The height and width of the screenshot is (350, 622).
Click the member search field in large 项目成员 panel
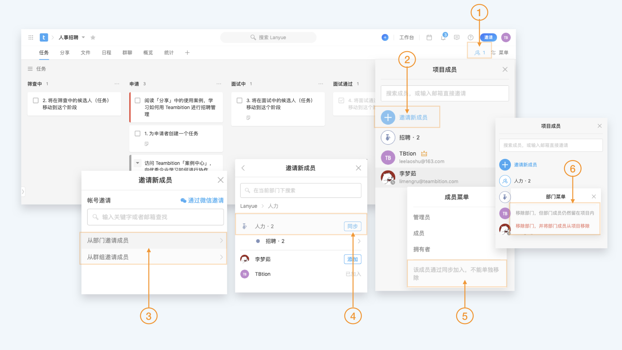pos(445,94)
